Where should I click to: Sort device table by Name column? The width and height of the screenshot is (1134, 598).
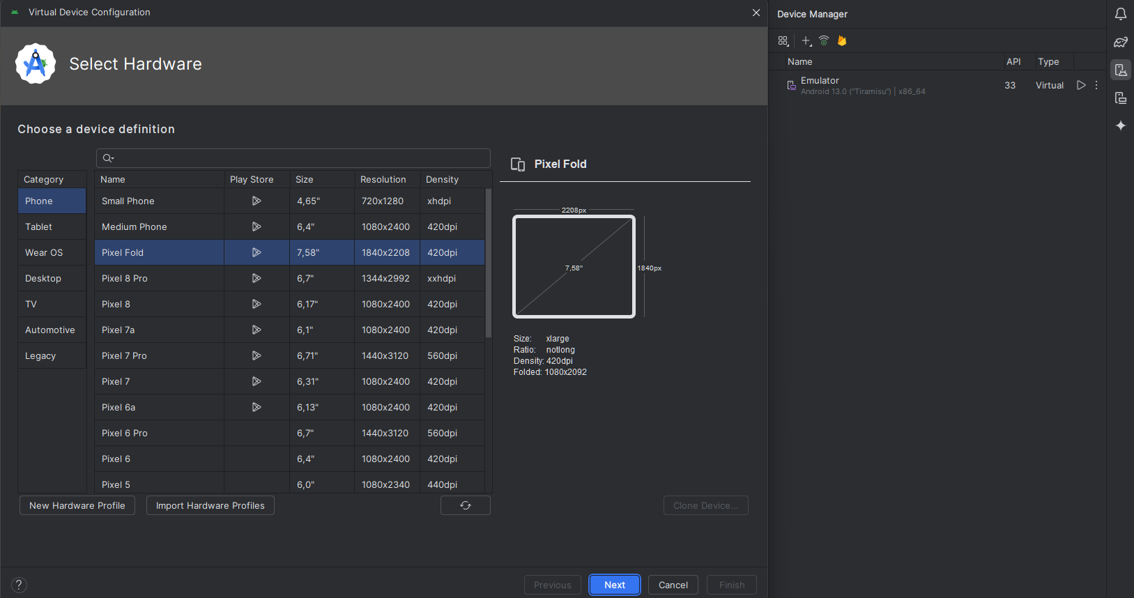160,179
